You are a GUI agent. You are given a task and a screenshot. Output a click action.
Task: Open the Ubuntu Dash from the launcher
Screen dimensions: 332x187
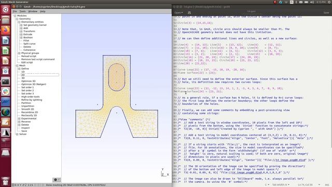pos(6,10)
